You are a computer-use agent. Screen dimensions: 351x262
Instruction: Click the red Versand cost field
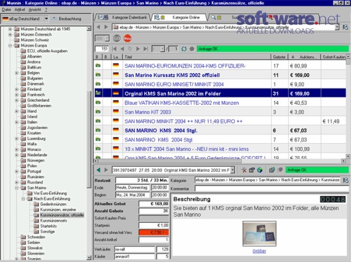[x=154, y=232]
